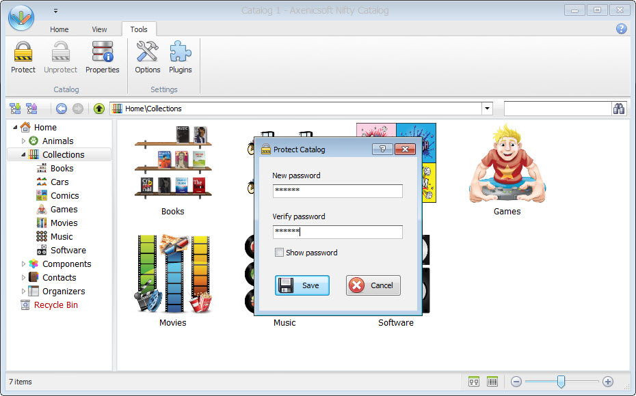Zoom out with the minus button

point(516,382)
